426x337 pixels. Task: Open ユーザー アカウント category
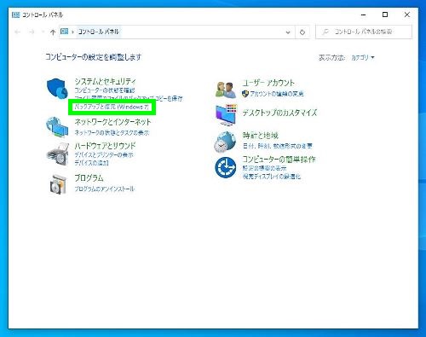pyautogui.click(x=268, y=83)
